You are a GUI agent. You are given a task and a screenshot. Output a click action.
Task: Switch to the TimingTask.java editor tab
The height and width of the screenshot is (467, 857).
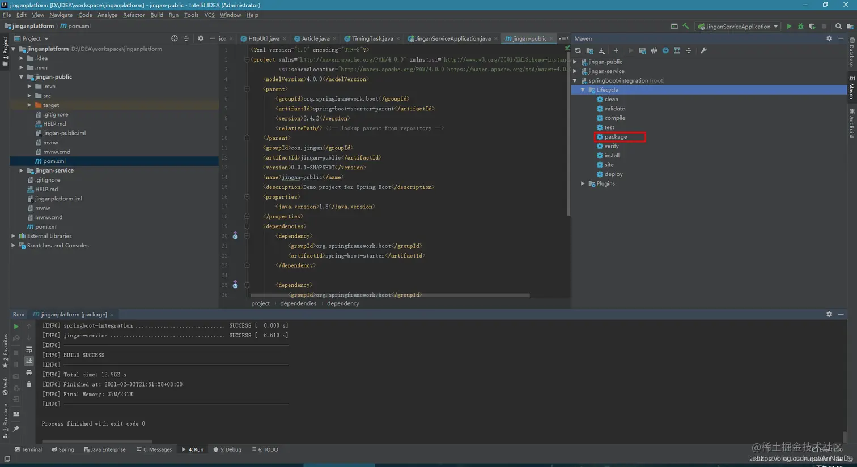coord(371,38)
